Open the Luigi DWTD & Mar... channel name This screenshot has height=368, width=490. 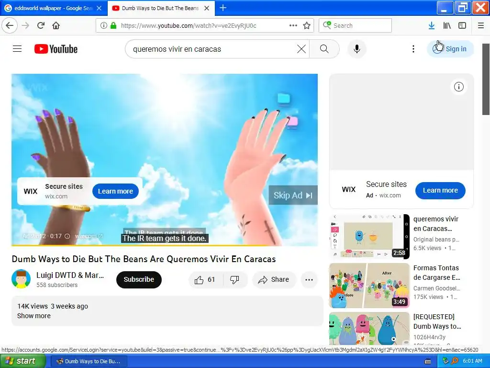click(x=70, y=275)
